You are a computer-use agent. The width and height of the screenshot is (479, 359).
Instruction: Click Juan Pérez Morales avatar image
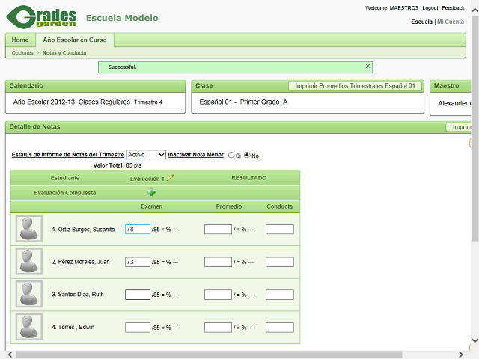click(29, 262)
